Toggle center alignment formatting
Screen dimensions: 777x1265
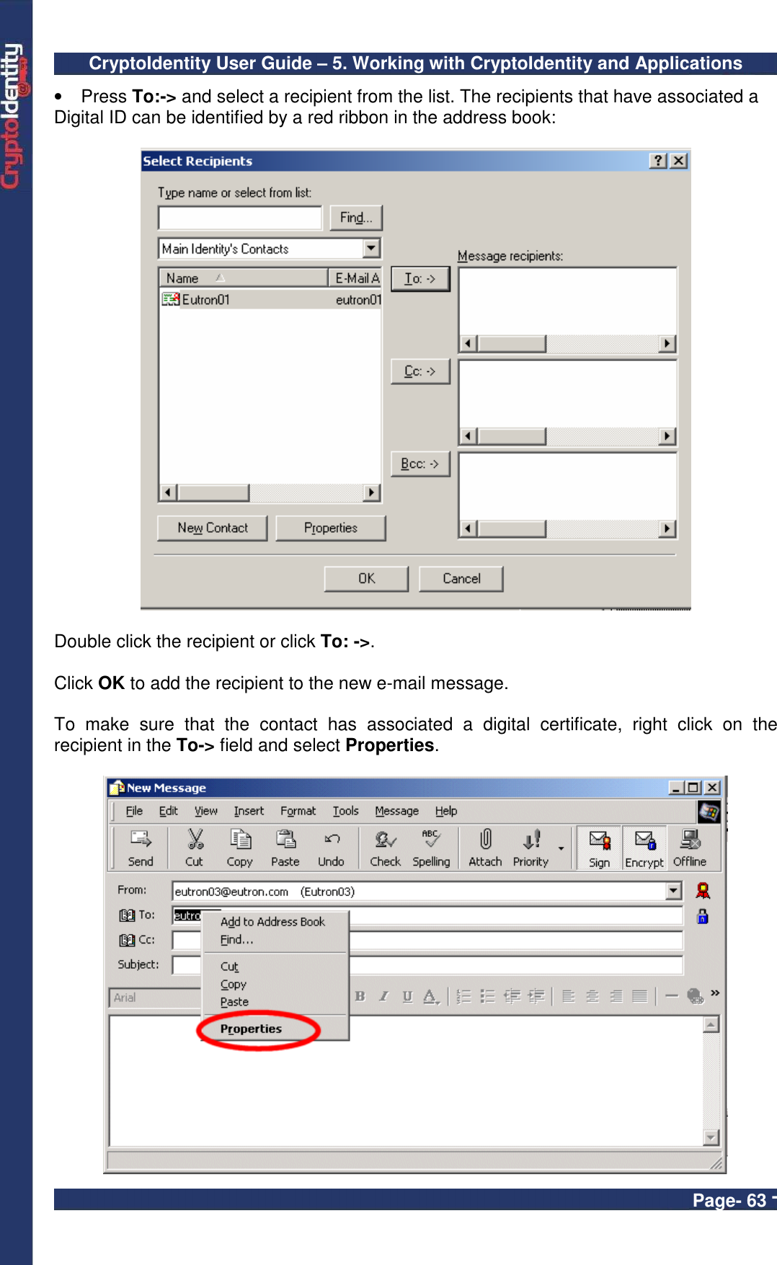click(592, 996)
